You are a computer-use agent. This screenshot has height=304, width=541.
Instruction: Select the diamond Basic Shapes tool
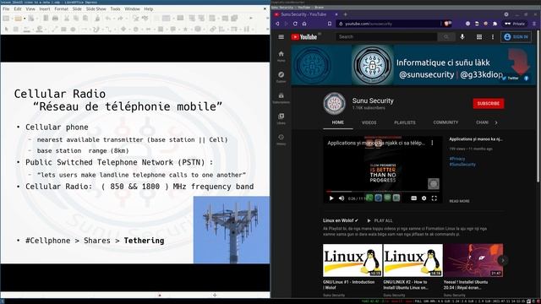pos(123,30)
